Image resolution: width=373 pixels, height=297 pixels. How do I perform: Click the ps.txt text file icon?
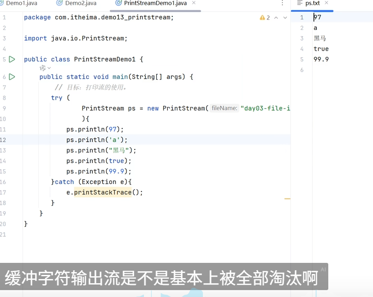tap(300, 3)
